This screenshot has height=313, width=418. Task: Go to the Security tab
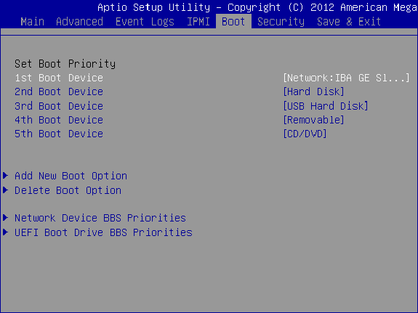pos(281,22)
